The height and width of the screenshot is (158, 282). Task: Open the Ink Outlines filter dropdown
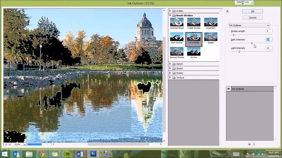tap(249, 25)
